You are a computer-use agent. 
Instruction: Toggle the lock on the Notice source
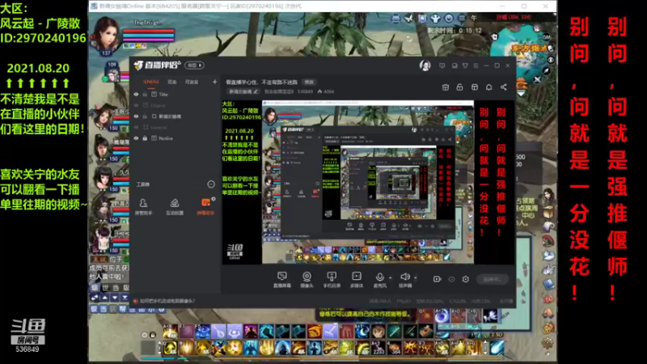pyautogui.click(x=145, y=138)
